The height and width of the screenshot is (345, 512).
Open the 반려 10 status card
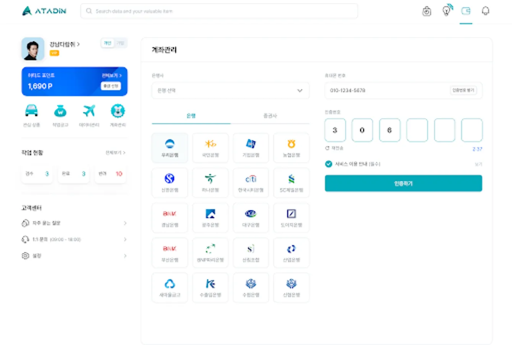pos(110,174)
